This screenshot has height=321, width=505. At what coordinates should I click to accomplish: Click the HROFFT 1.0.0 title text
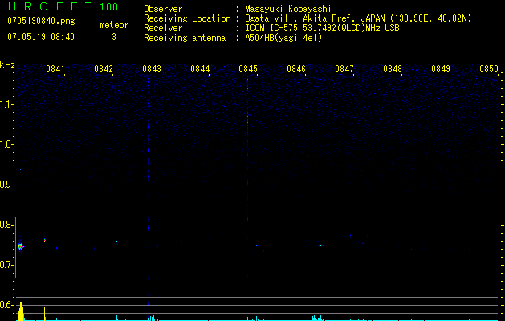63,6
